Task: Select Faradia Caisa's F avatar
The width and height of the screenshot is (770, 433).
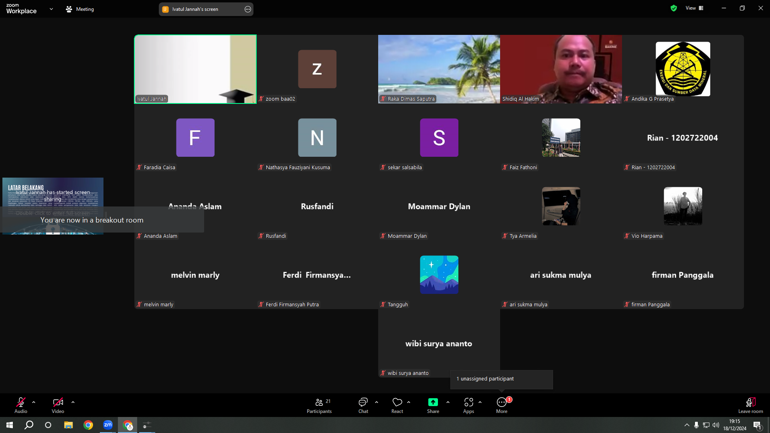Action: coord(195,138)
